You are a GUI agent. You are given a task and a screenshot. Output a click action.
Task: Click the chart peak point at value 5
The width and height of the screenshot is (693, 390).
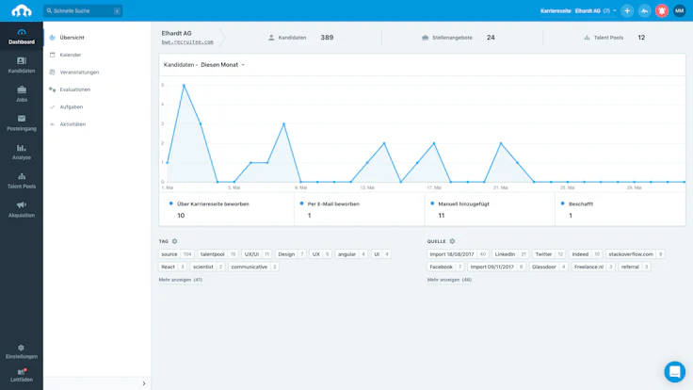pyautogui.click(x=184, y=86)
